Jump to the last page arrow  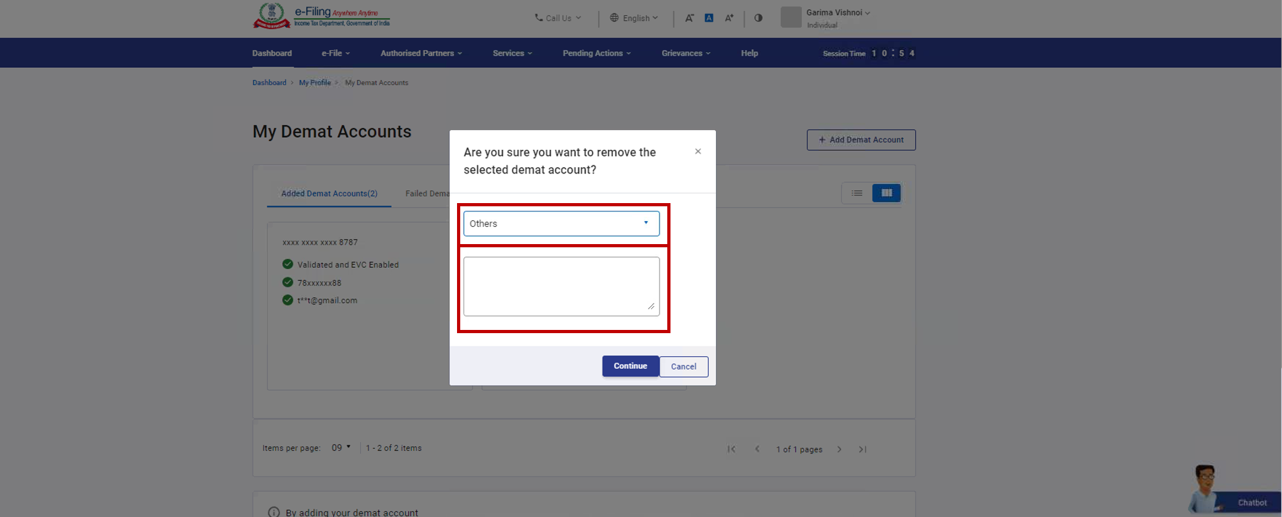coord(863,449)
